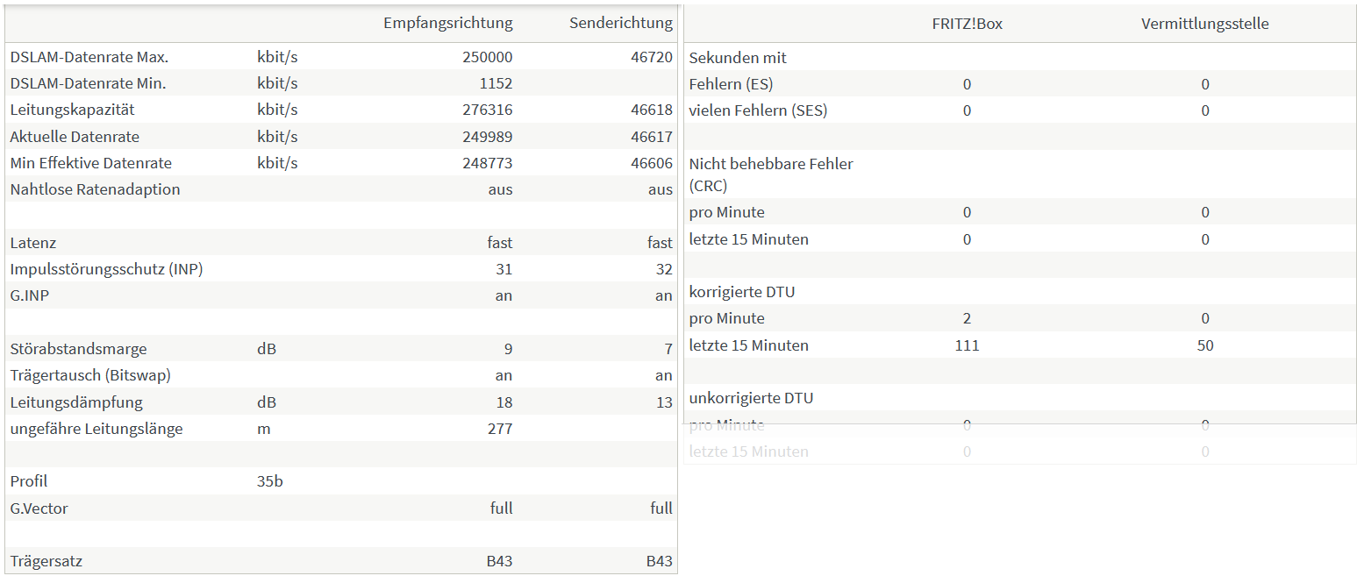The image size is (1357, 583).
Task: Select the Aktuelle Datenrate row label
Action: tap(75, 137)
